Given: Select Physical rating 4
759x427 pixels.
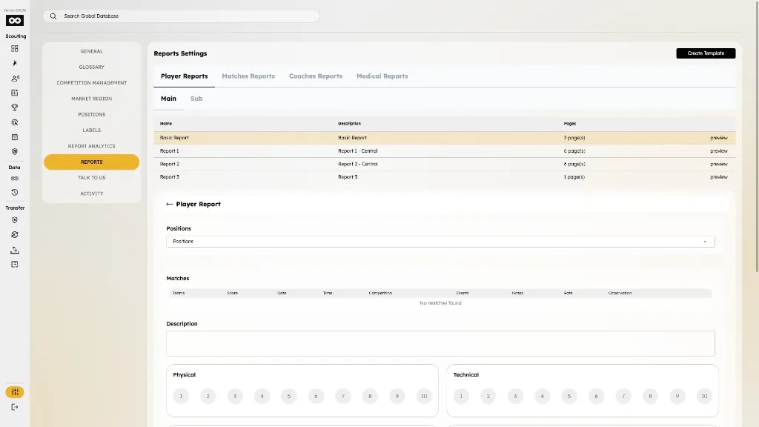Looking at the screenshot, I should point(262,396).
